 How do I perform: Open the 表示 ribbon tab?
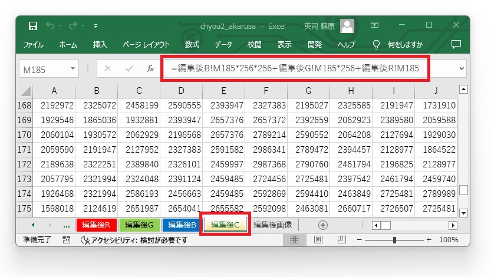[284, 45]
